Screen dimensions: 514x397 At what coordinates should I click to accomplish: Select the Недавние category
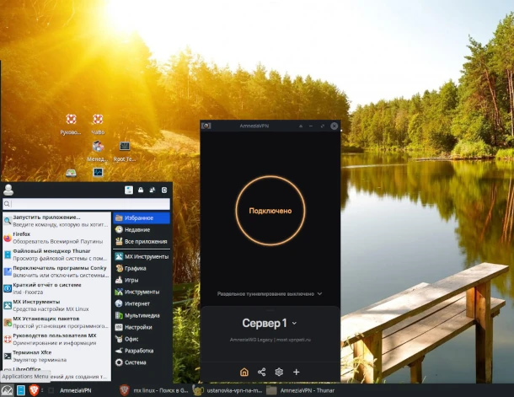142,230
